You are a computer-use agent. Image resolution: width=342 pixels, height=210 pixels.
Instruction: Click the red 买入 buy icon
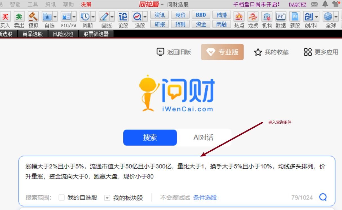point(5,17)
